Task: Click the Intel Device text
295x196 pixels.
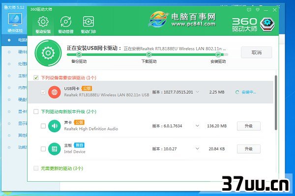Action: (75, 152)
